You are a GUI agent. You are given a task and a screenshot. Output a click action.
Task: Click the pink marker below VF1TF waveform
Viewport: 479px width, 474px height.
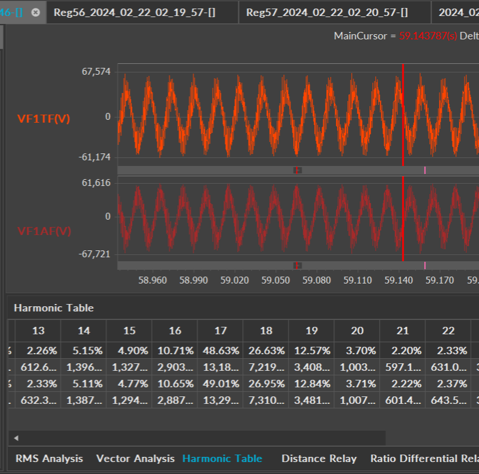pos(425,170)
